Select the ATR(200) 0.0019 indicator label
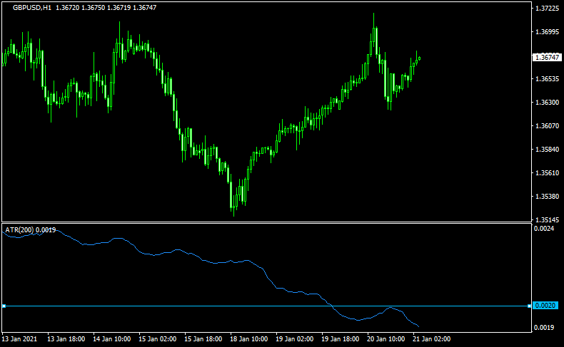This screenshot has width=564, height=347. tap(31, 230)
